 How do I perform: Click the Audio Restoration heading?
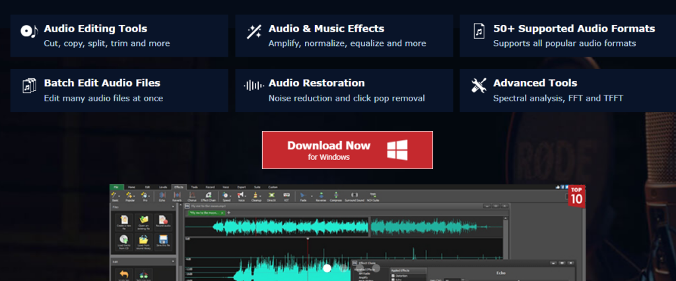[x=316, y=83]
